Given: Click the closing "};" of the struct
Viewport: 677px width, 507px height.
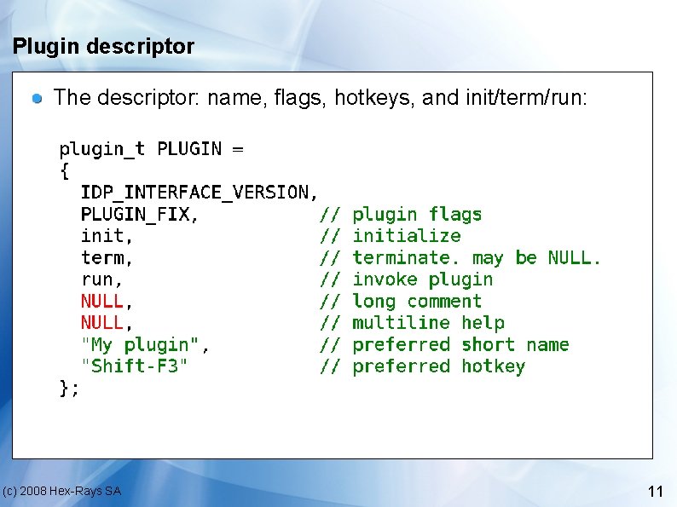Looking at the screenshot, I should click(69, 388).
